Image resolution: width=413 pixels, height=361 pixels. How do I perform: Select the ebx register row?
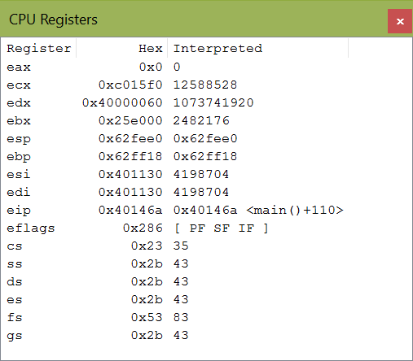click(206, 120)
